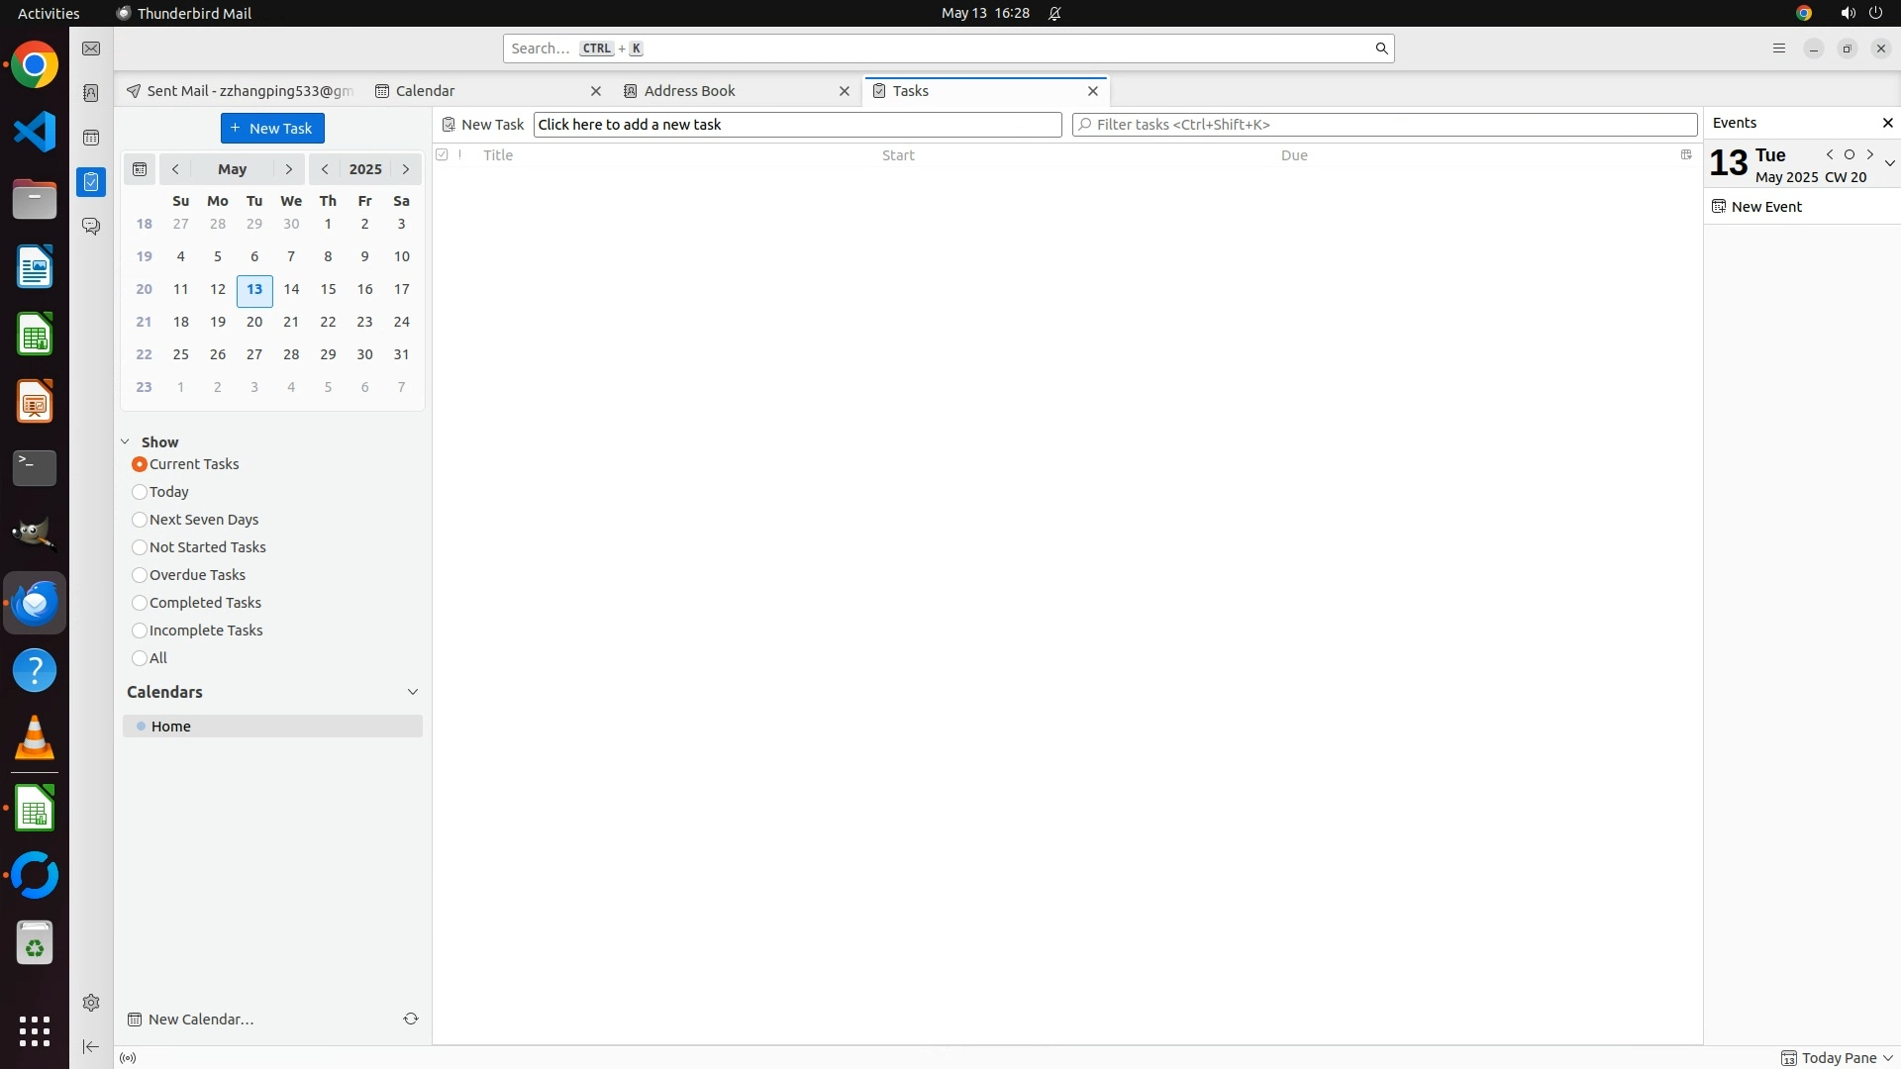Image resolution: width=1901 pixels, height=1069 pixels.
Task: Click New Event in Events pane
Action: coord(1765,207)
